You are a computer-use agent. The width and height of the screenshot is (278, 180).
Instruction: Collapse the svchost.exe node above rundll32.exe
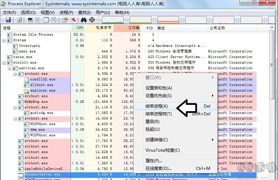coord(15,74)
